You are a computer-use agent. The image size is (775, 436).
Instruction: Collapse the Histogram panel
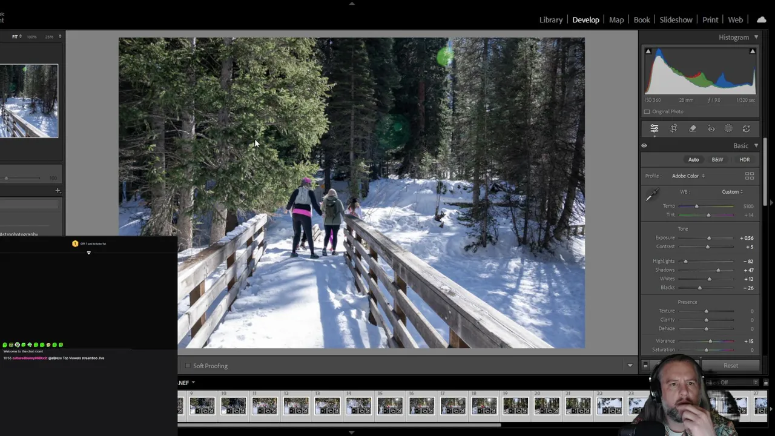click(756, 38)
